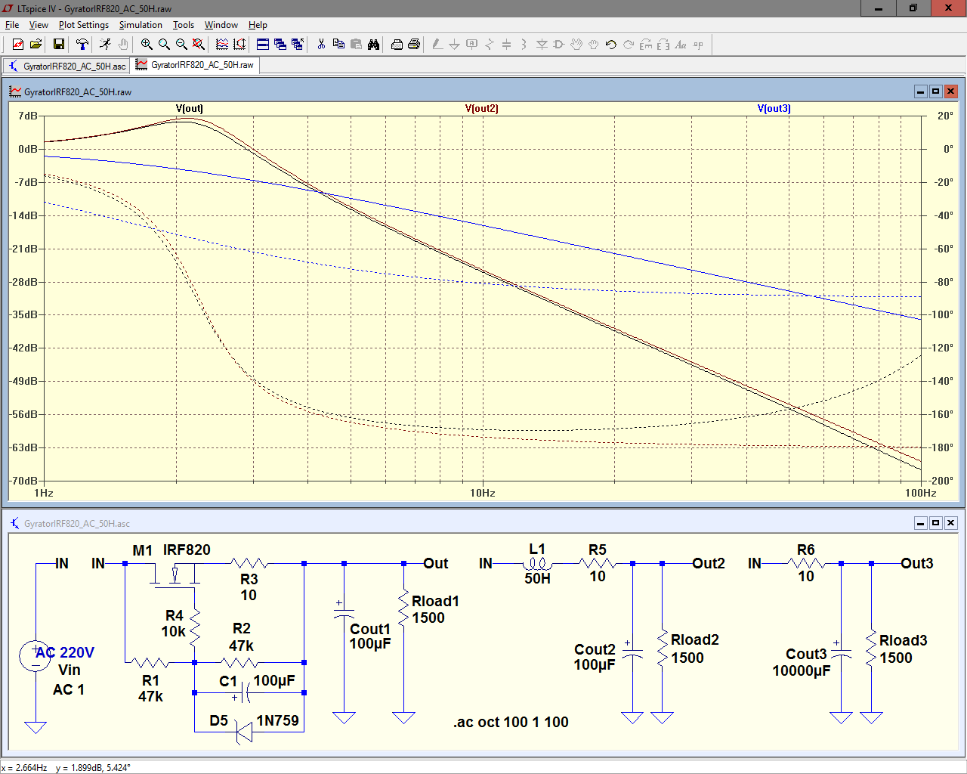
Task: Click the .ac oct 100 1 100 directive
Action: [511, 722]
